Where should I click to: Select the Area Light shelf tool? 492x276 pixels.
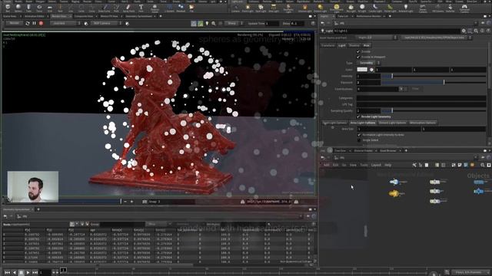click(274, 8)
